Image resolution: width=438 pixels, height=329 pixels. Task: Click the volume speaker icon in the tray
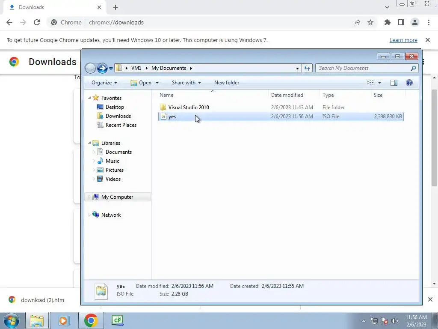395,321
